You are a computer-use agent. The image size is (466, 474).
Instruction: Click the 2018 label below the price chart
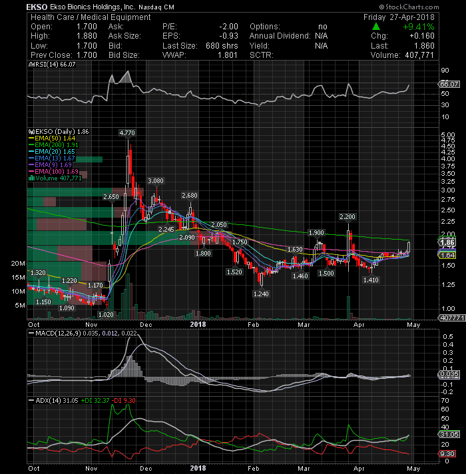[x=198, y=324]
